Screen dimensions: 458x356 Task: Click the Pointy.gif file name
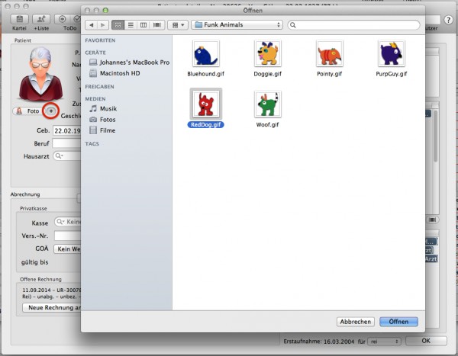(330, 74)
